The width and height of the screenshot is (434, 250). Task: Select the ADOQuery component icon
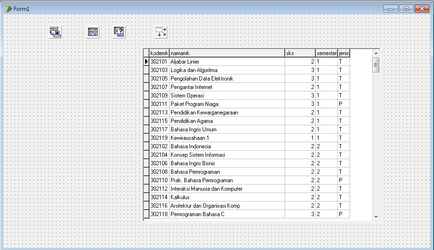point(119,32)
